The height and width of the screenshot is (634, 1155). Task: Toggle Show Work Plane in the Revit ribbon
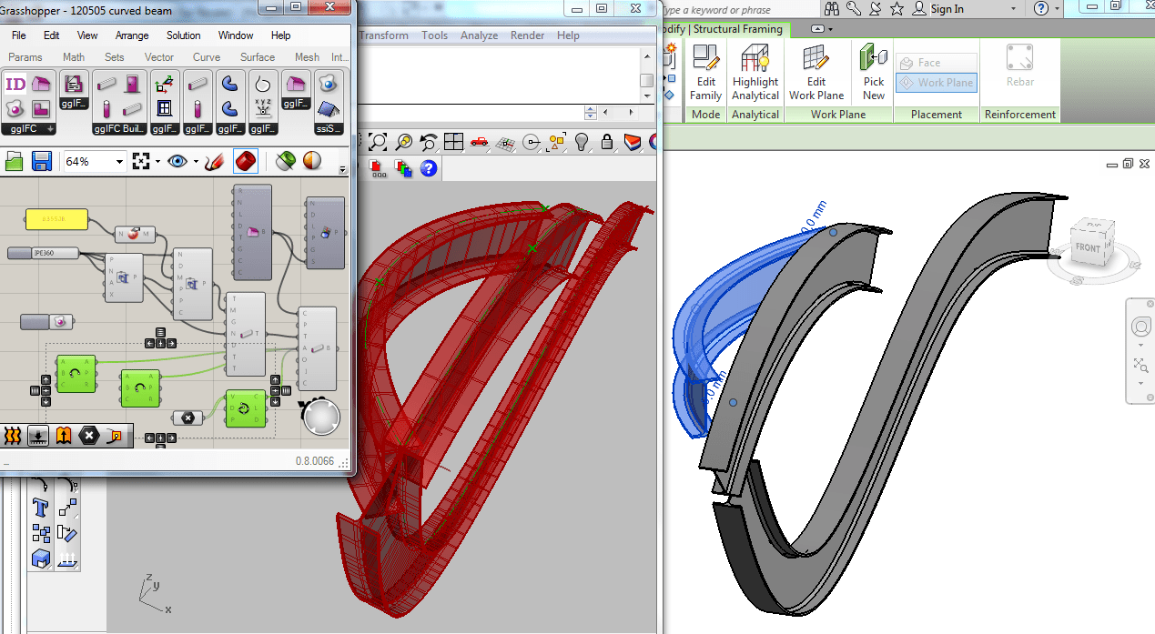point(937,83)
